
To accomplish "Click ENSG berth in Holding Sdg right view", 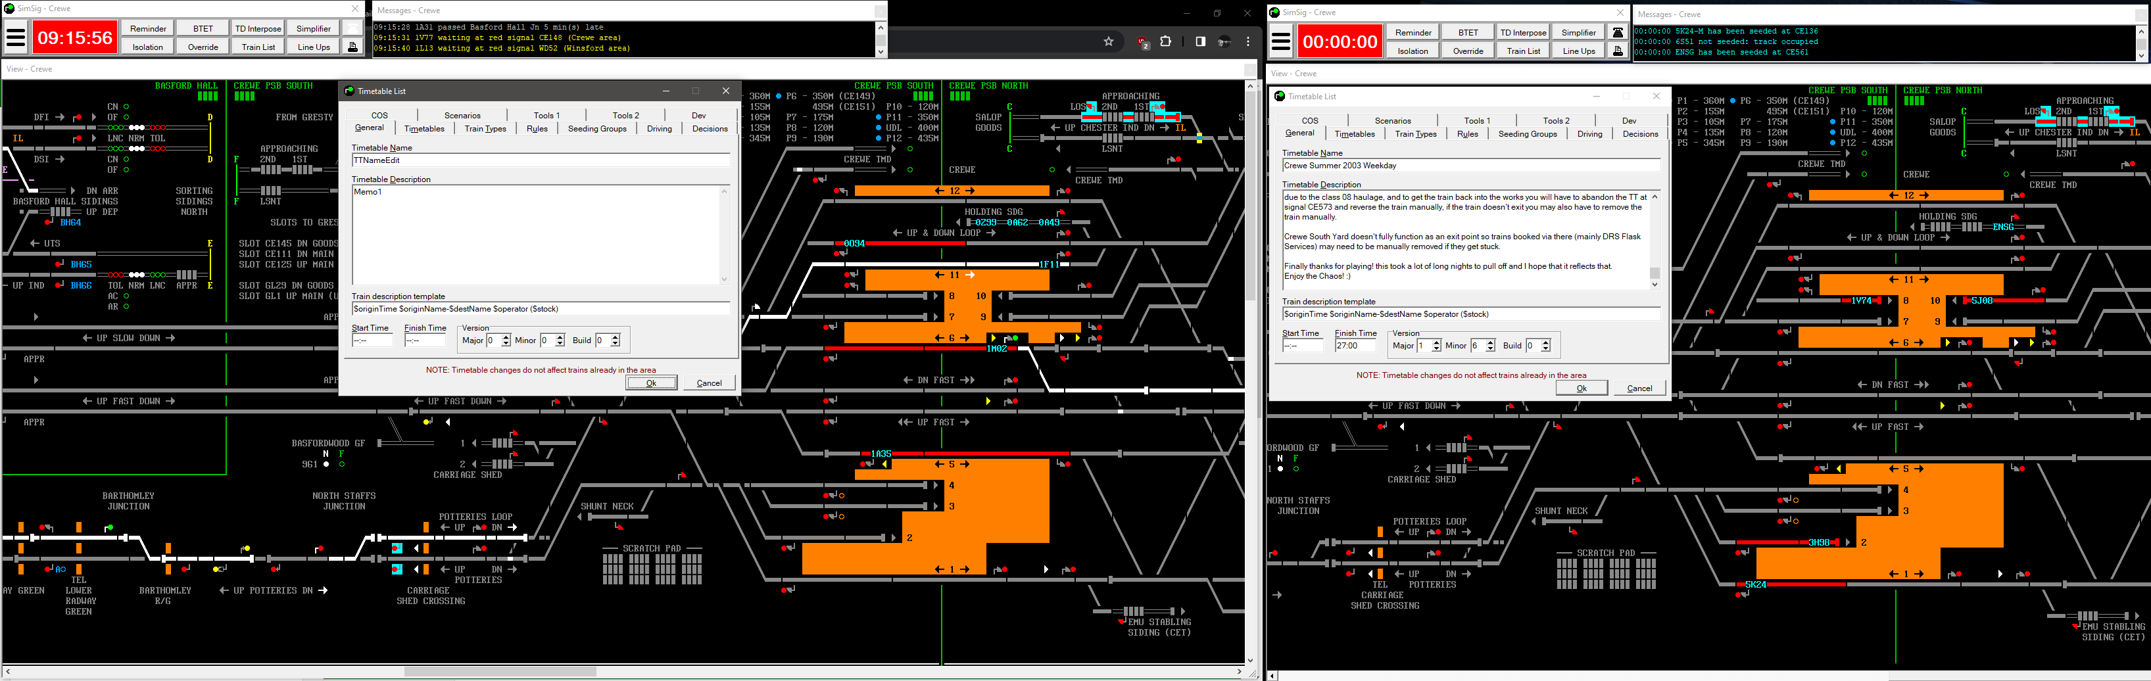I will coord(2003,227).
